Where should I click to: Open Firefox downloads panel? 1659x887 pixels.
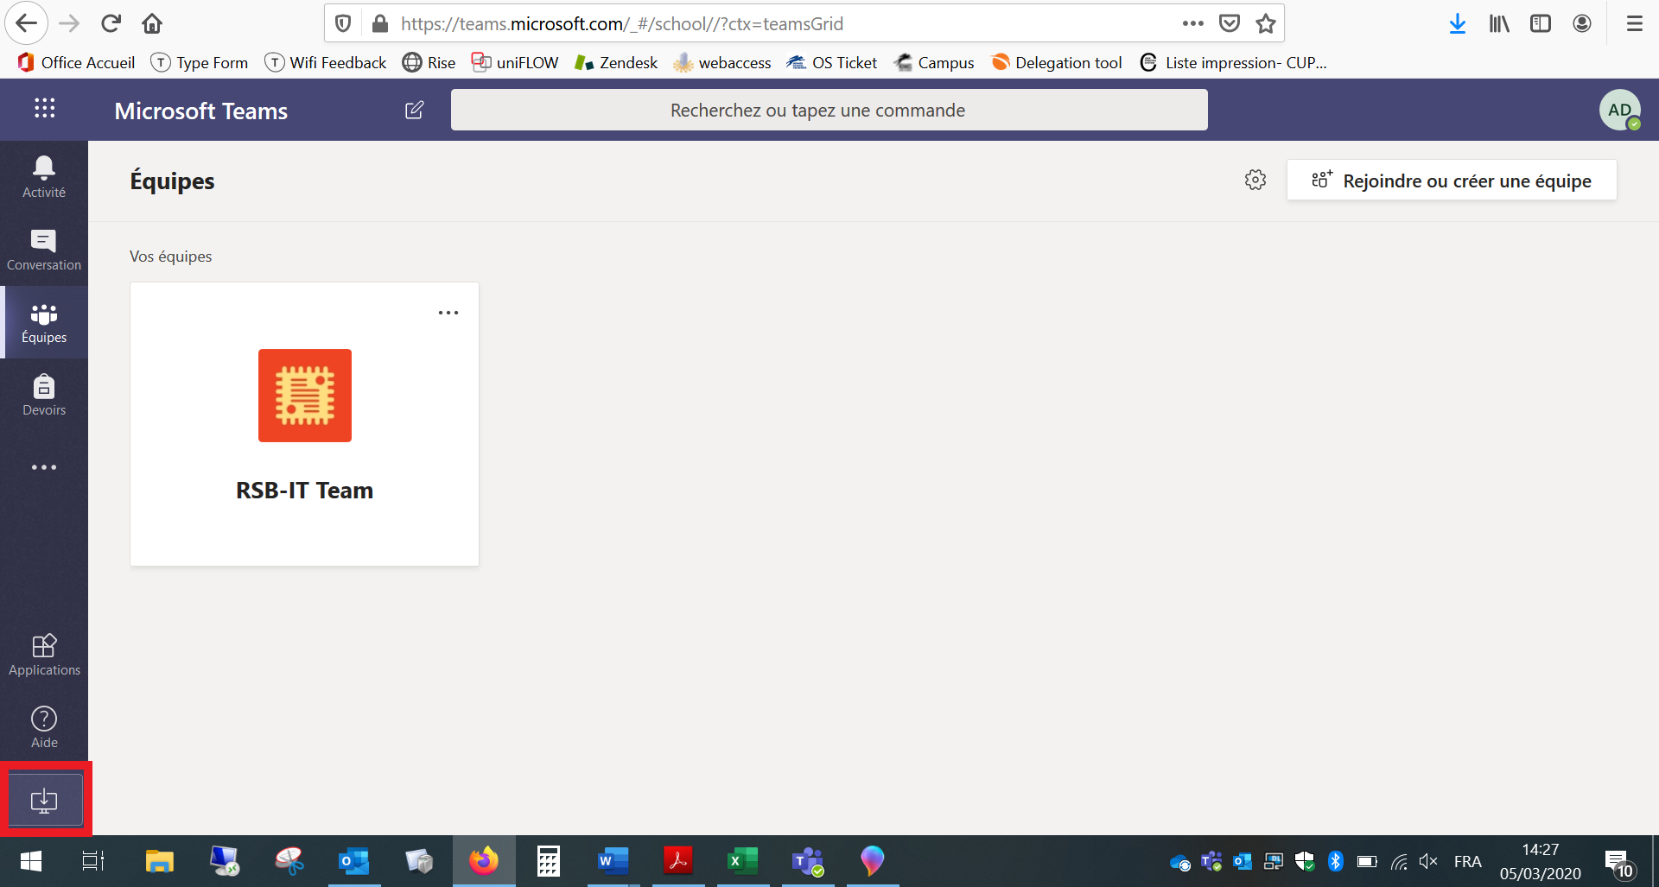click(x=1458, y=23)
